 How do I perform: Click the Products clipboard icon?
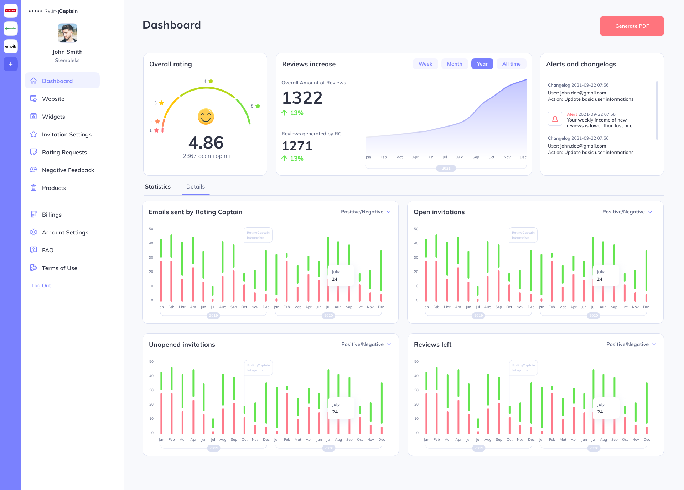pos(33,187)
